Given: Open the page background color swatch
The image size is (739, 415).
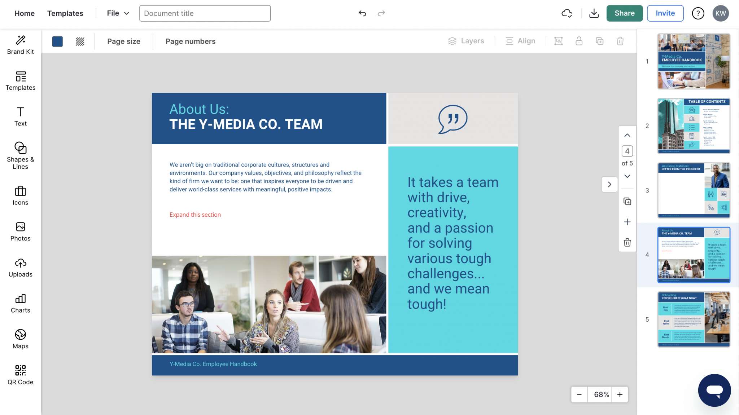Looking at the screenshot, I should coord(57,41).
